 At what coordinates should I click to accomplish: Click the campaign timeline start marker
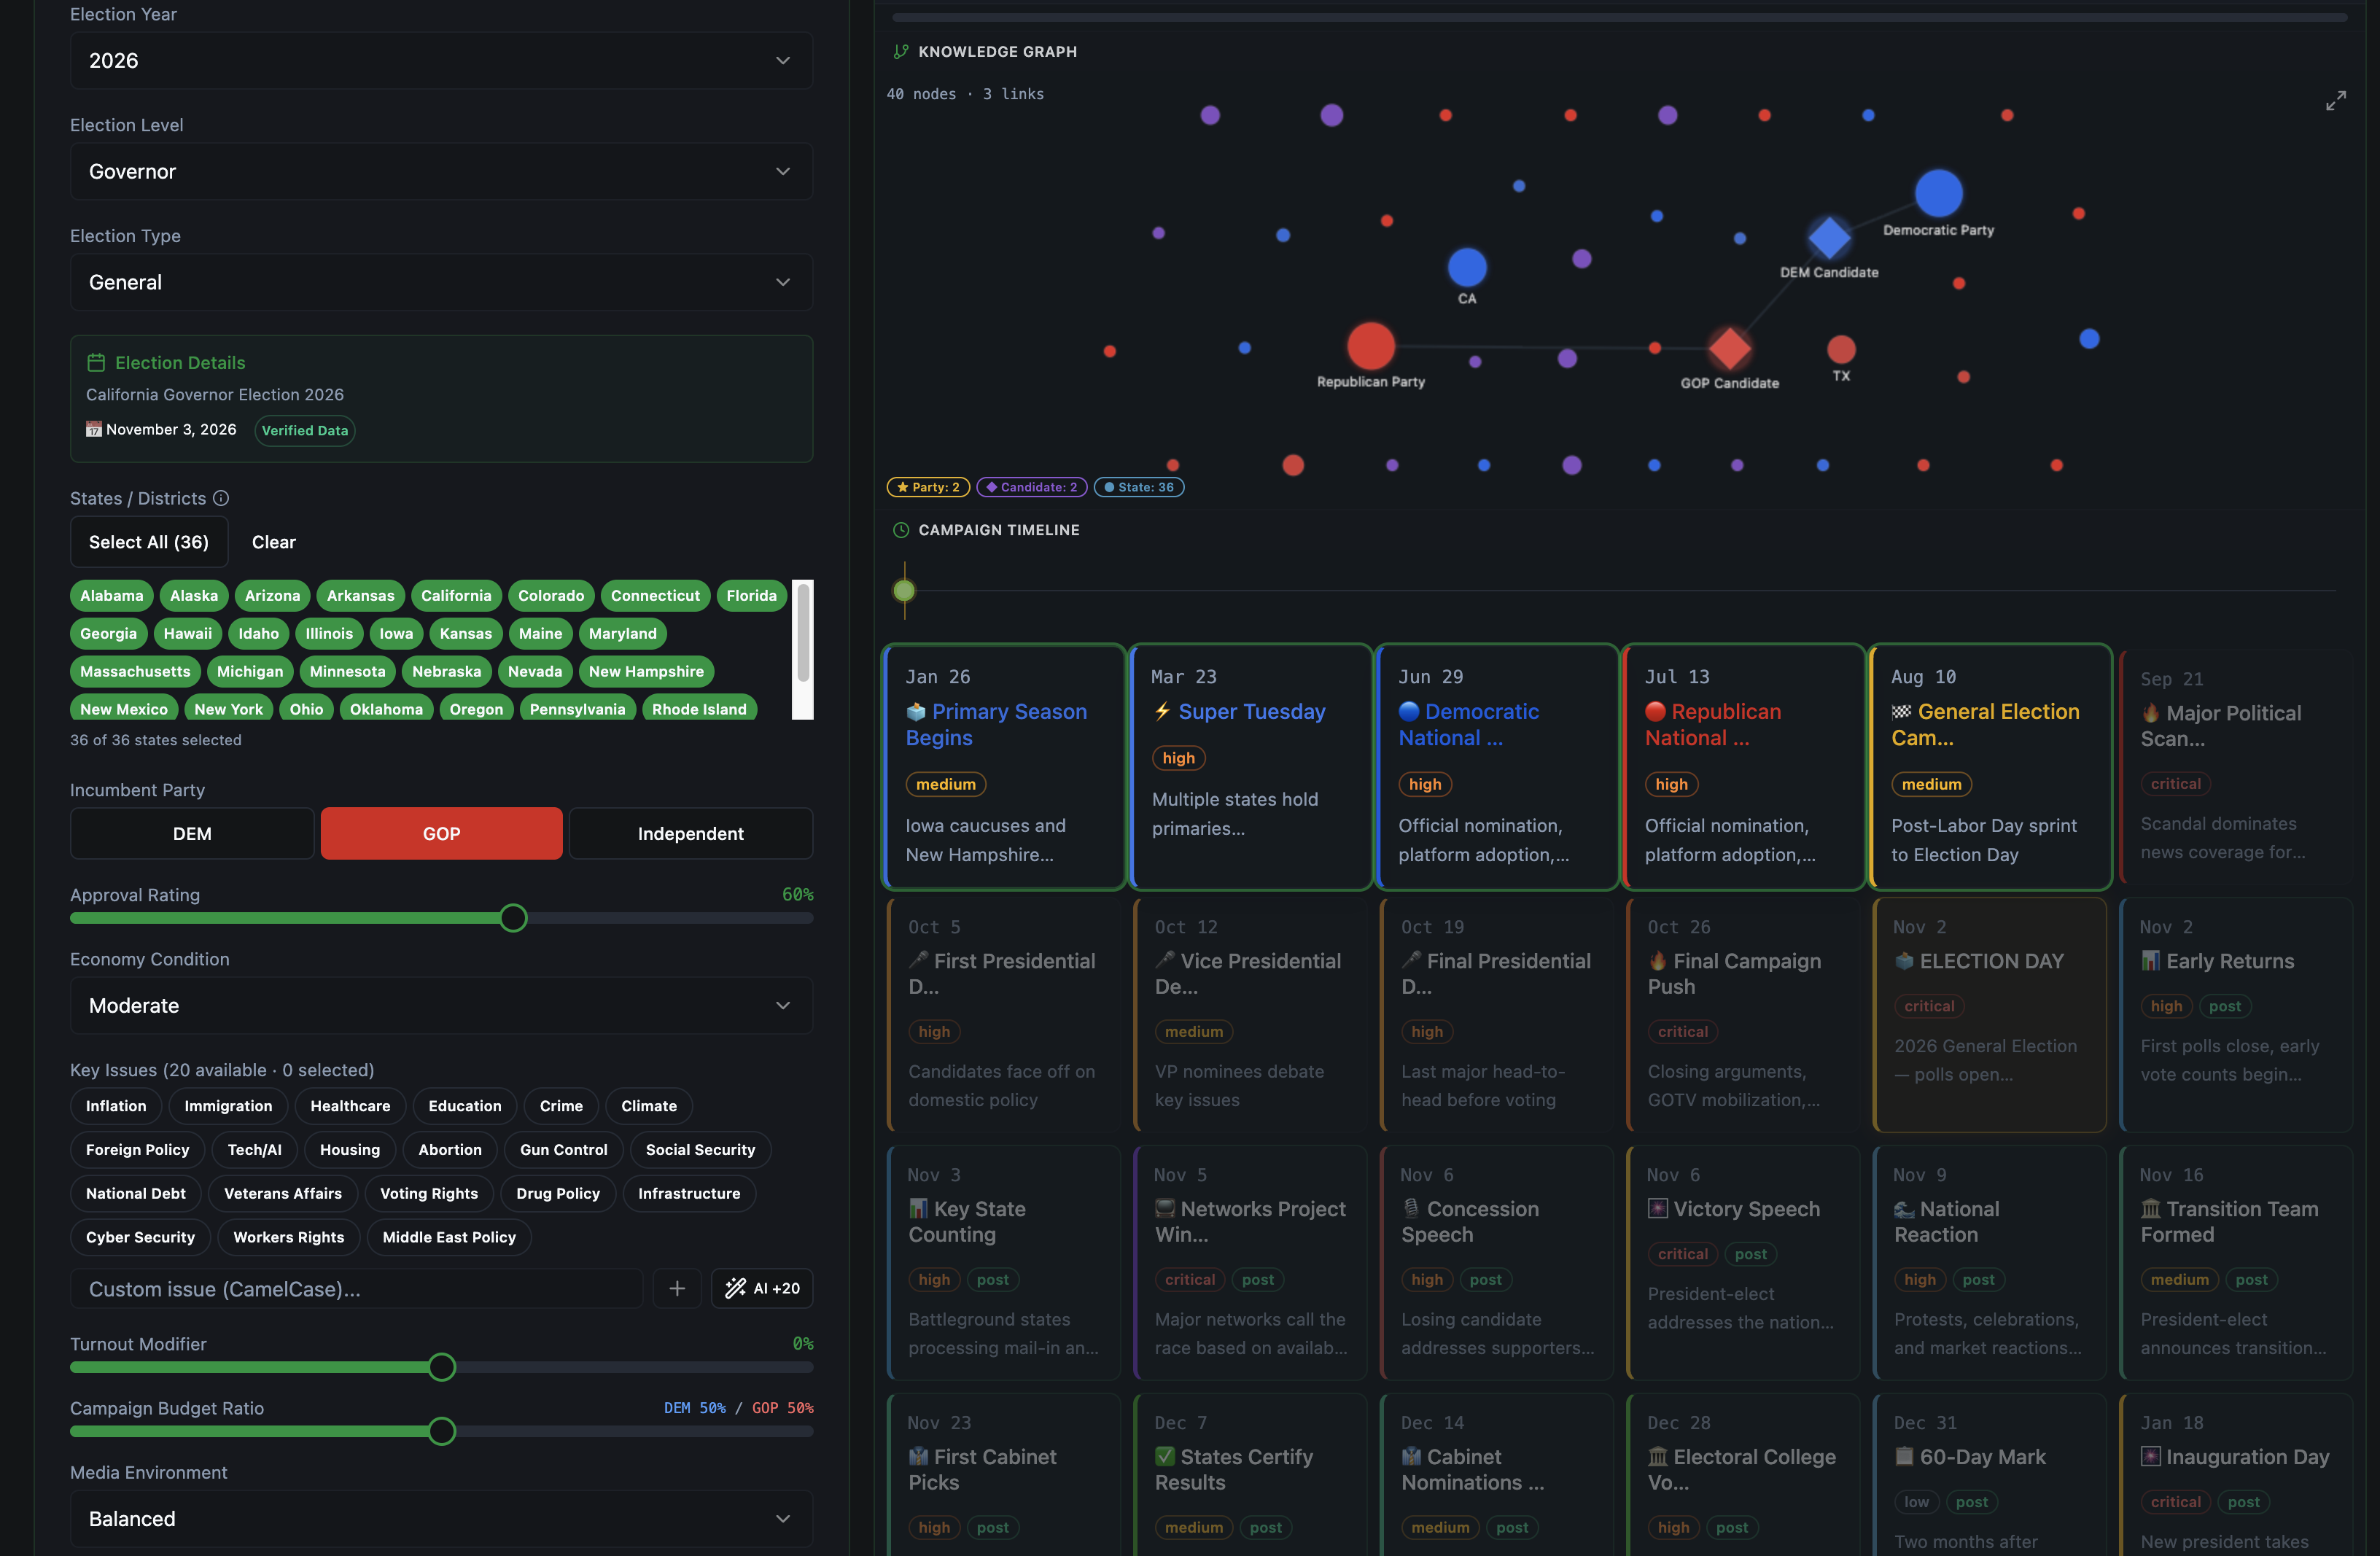click(x=904, y=590)
